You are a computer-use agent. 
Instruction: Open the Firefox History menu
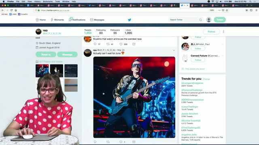pyautogui.click(x=37, y=1)
